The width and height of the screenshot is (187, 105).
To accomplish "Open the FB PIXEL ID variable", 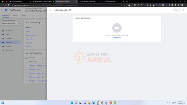I will tap(33, 62).
